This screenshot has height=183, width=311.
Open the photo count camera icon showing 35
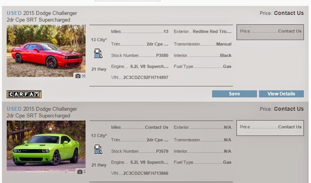(78, 76)
